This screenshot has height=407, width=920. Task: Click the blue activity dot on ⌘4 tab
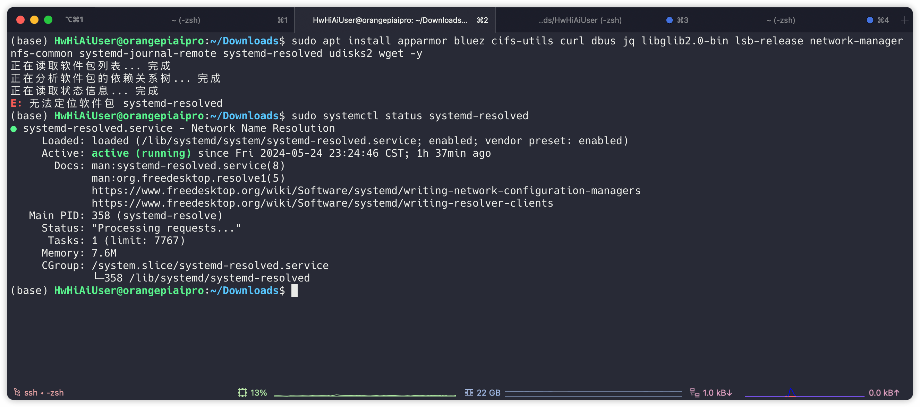coord(870,20)
